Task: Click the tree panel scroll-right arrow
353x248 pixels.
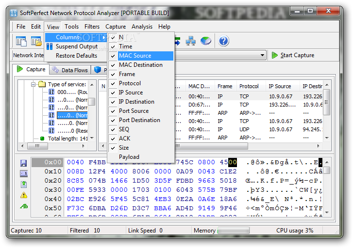Action: pyautogui.click(x=84, y=146)
